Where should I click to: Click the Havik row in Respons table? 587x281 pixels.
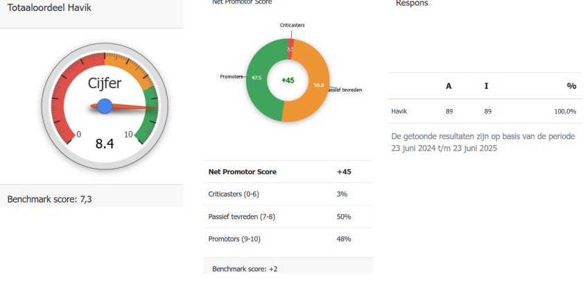pos(484,111)
